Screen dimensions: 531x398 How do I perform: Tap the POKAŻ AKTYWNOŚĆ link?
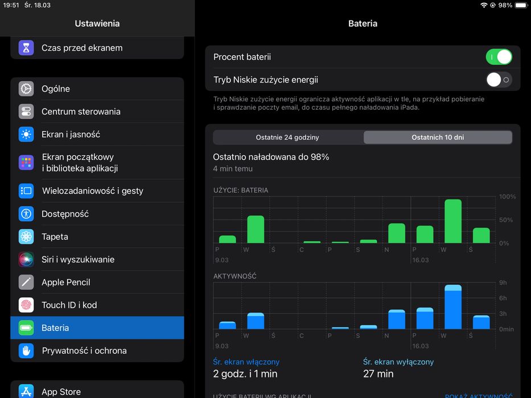(x=479, y=396)
